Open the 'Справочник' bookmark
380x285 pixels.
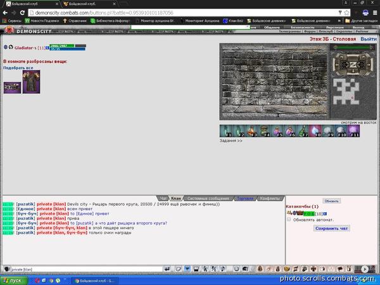click(x=75, y=21)
